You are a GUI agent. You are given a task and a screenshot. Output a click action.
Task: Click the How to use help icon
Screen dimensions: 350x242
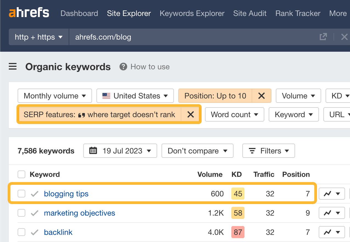[123, 67]
